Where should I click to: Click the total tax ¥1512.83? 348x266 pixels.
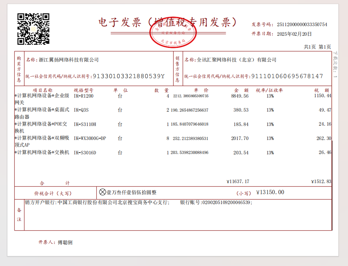[321, 181]
